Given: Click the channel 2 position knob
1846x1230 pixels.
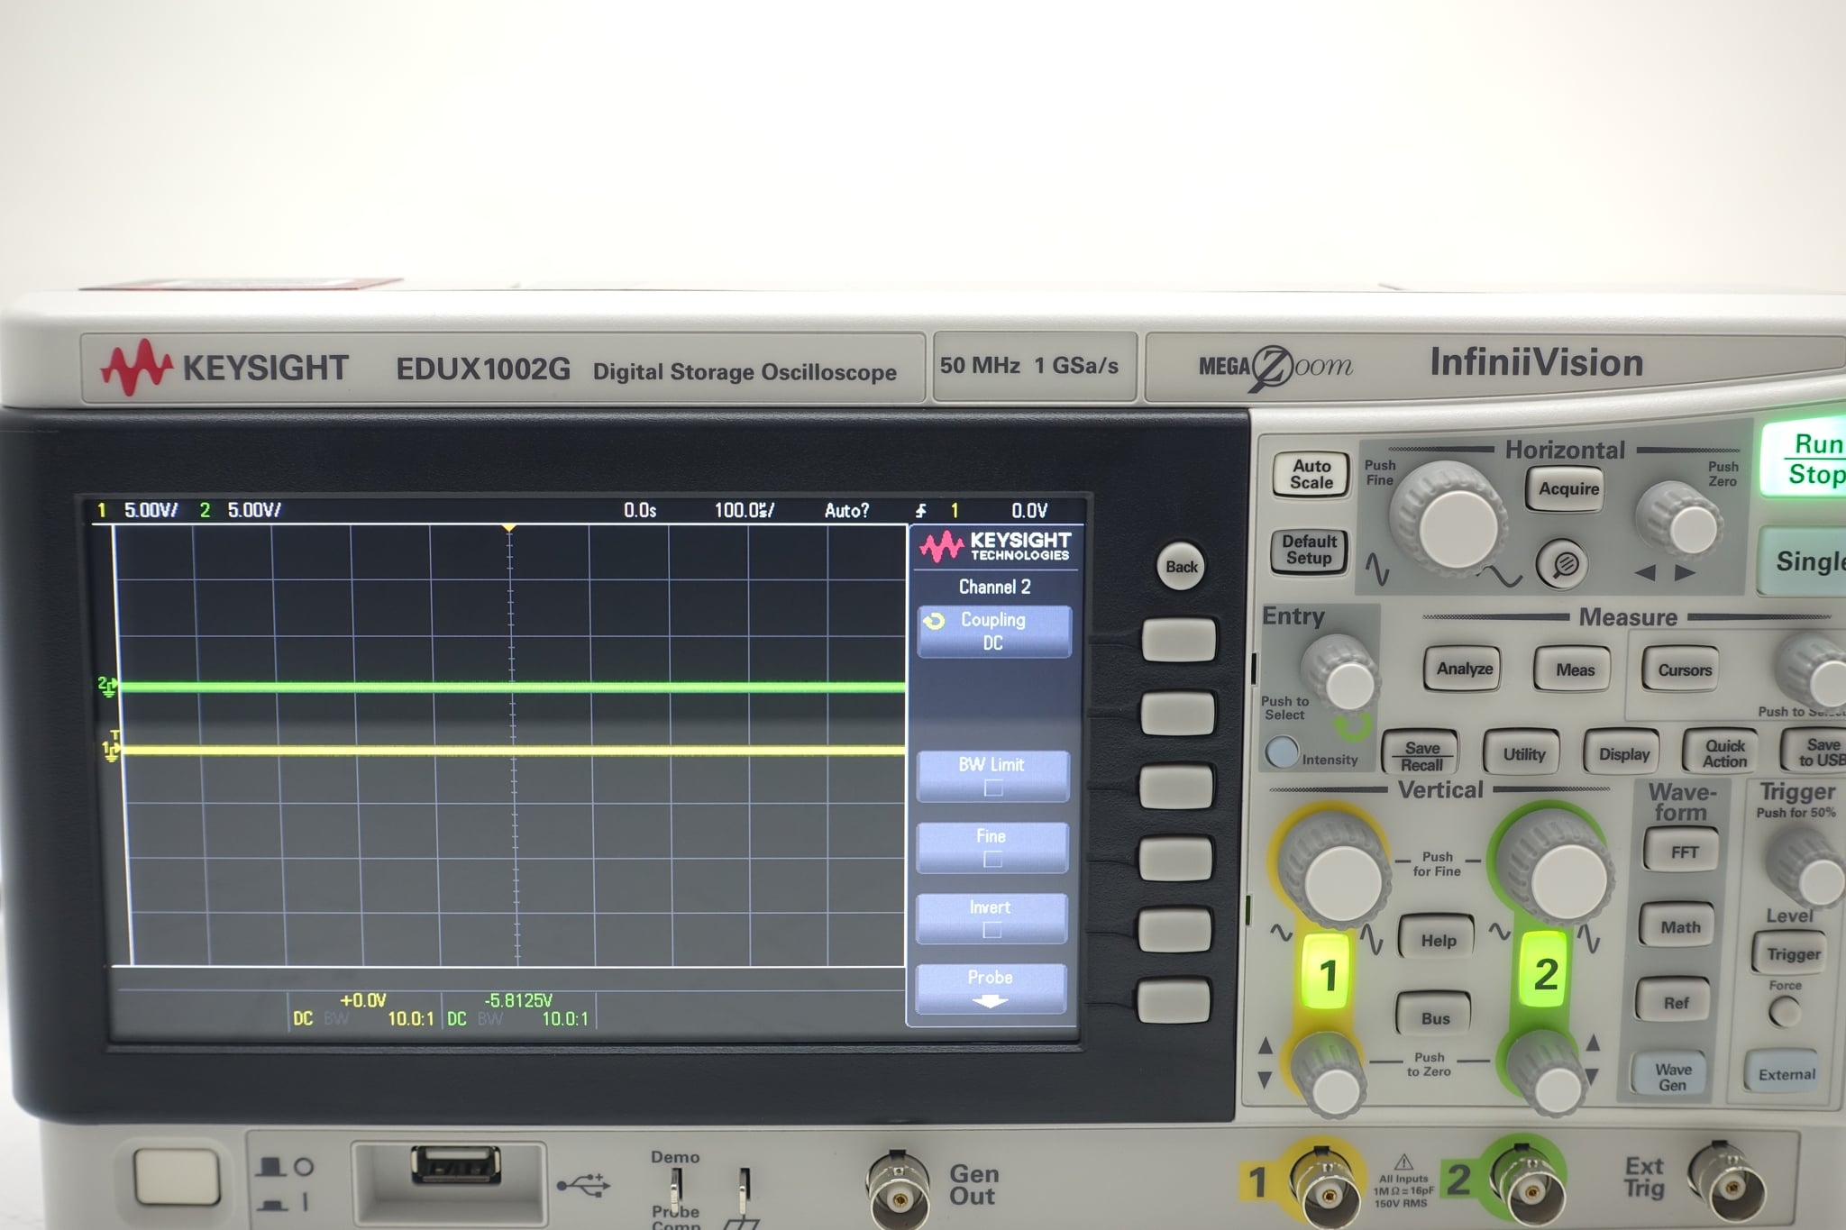Looking at the screenshot, I should tap(1548, 1074).
